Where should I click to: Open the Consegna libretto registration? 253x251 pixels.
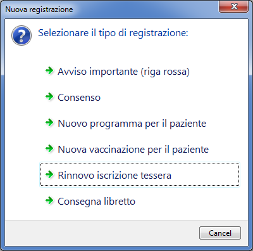(96, 202)
